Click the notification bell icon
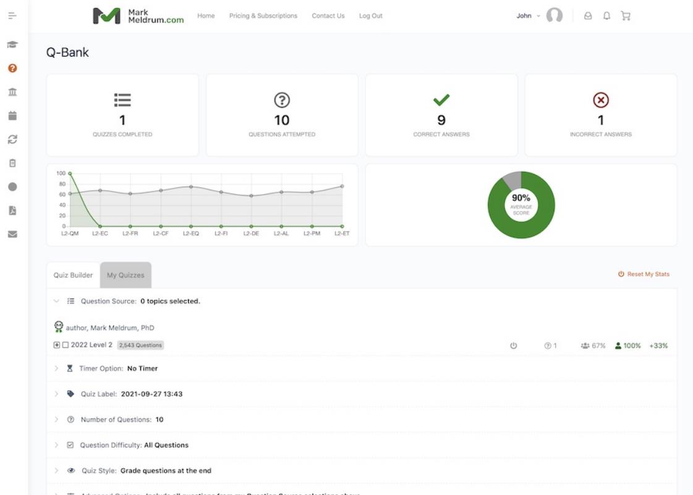 point(606,16)
